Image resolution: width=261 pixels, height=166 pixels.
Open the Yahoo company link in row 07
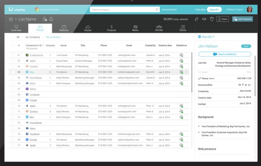33,89
